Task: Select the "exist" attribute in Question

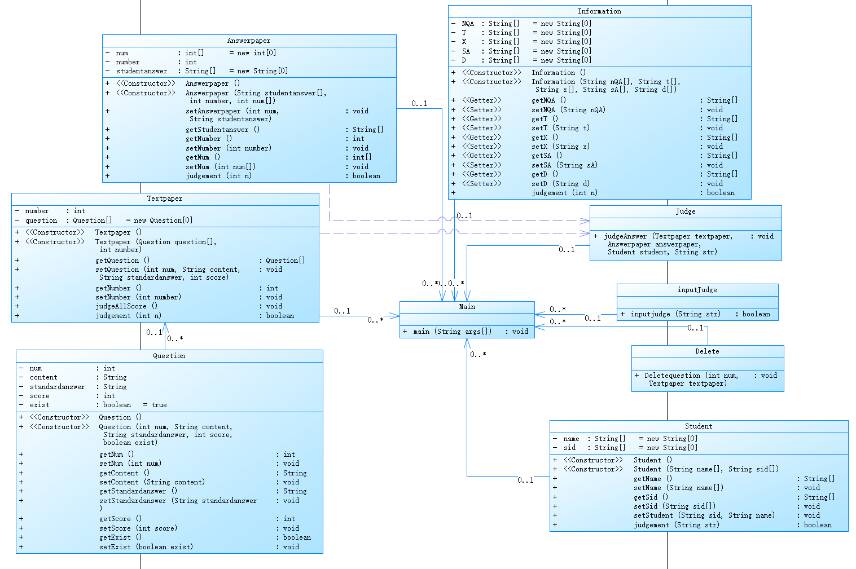Action: pyautogui.click(x=39, y=405)
